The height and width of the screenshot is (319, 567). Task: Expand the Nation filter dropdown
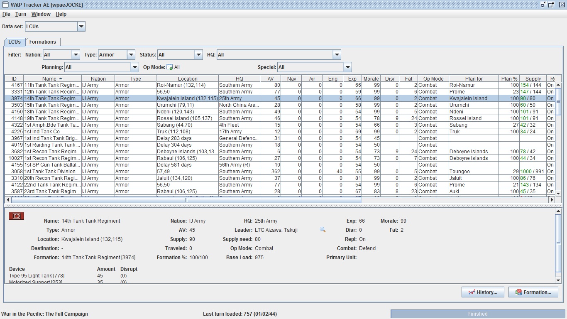[x=76, y=55]
